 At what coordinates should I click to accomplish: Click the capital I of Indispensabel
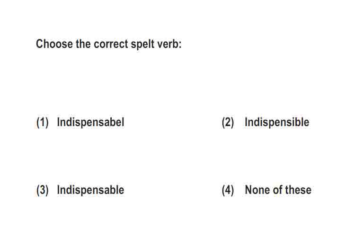tap(58, 122)
